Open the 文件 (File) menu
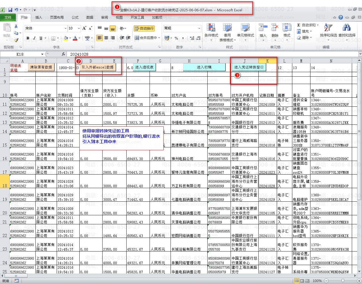362x284 pixels. coord(8,18)
